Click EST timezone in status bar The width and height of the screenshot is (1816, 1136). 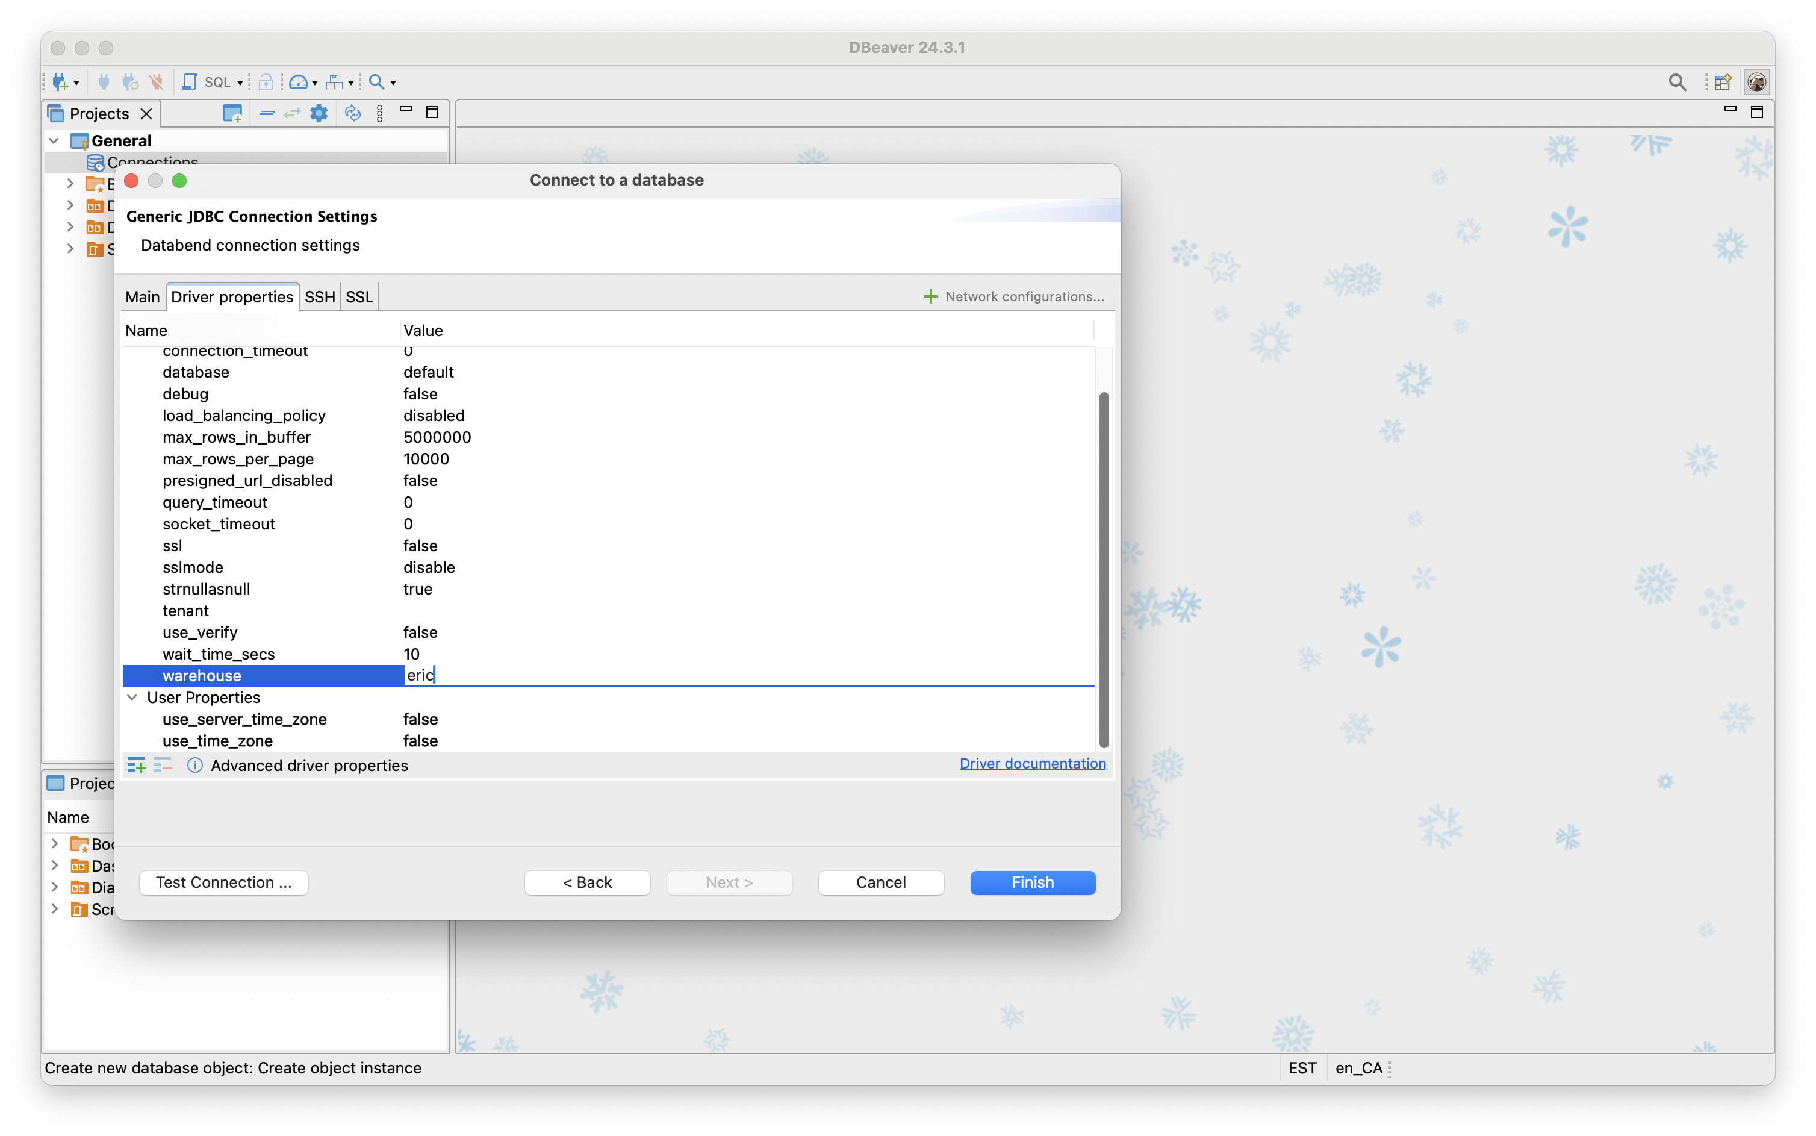tap(1302, 1069)
